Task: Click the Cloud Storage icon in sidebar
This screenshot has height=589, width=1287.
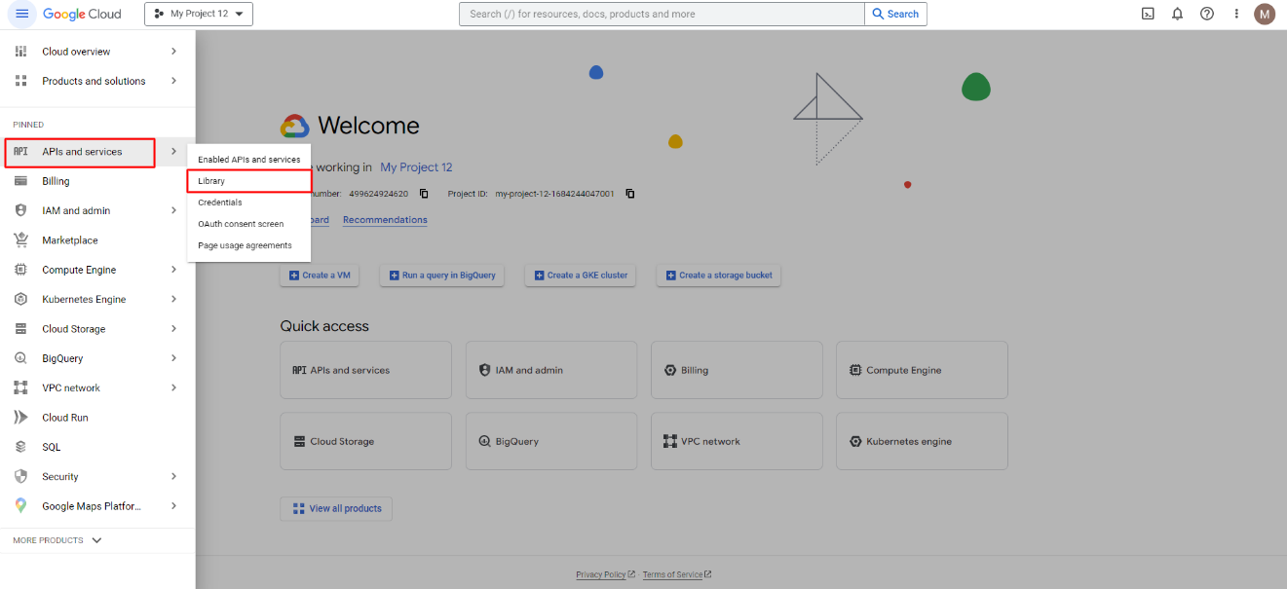Action: [20, 329]
